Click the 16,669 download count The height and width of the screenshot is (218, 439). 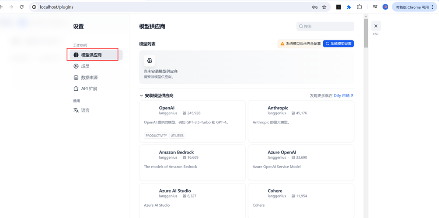coord(193,157)
